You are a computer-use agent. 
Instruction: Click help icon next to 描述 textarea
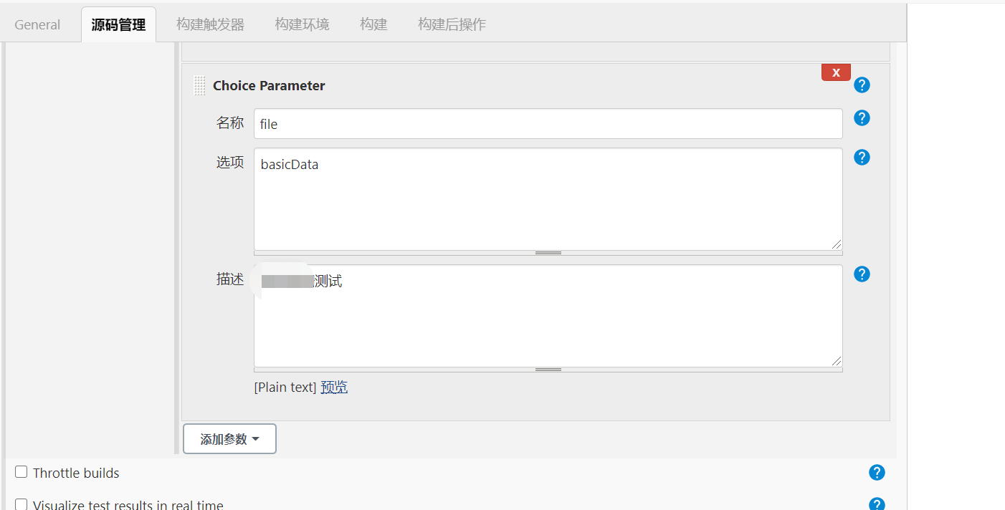pyautogui.click(x=862, y=274)
